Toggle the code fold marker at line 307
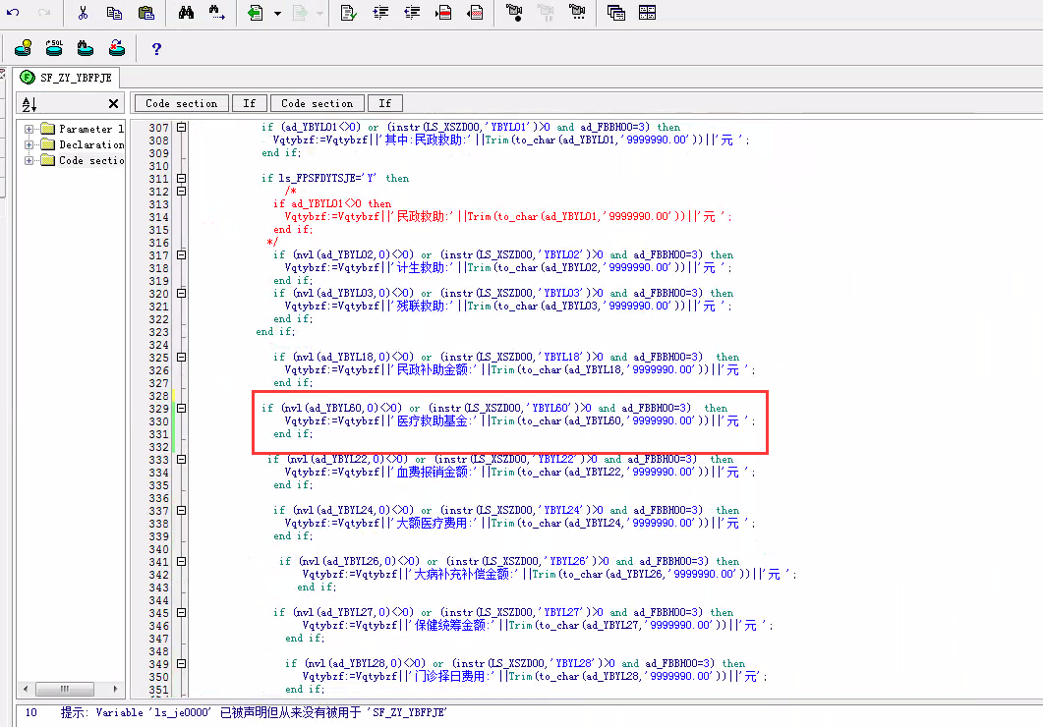The width and height of the screenshot is (1043, 727). (x=181, y=128)
